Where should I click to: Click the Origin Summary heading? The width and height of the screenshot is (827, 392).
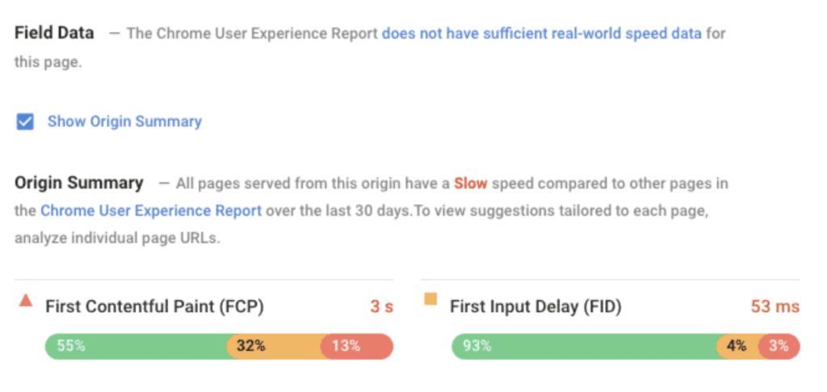(x=79, y=183)
